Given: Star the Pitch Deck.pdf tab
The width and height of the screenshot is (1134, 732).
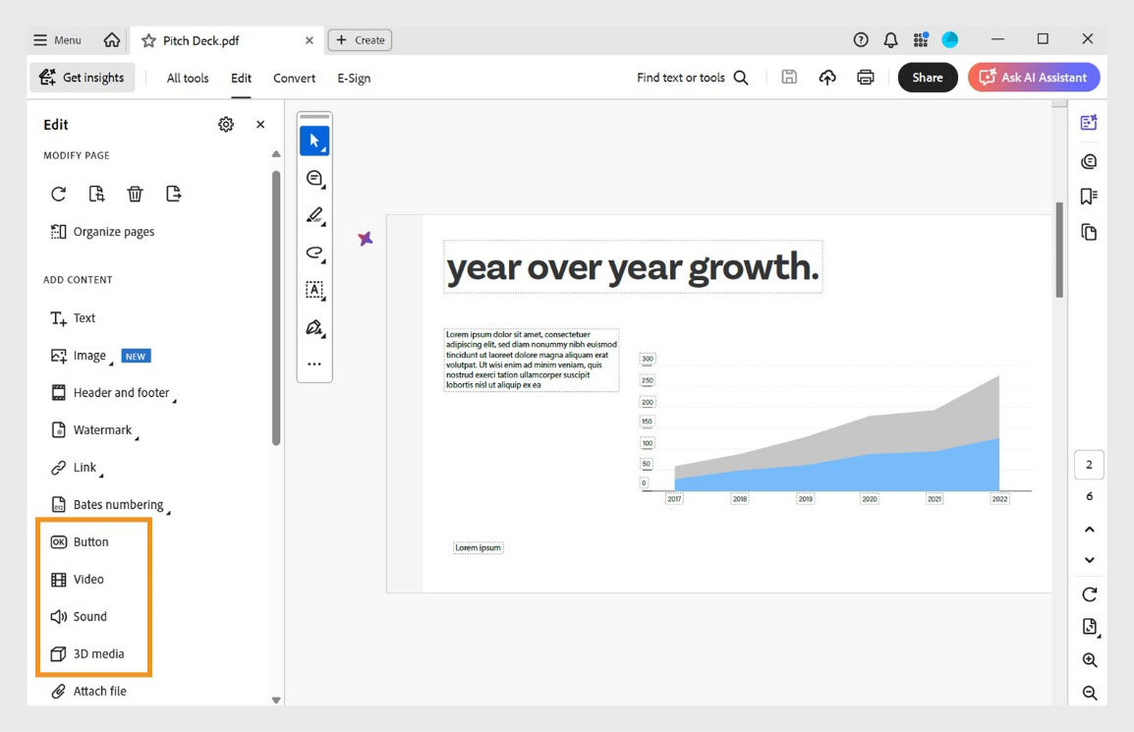Looking at the screenshot, I should (x=148, y=40).
